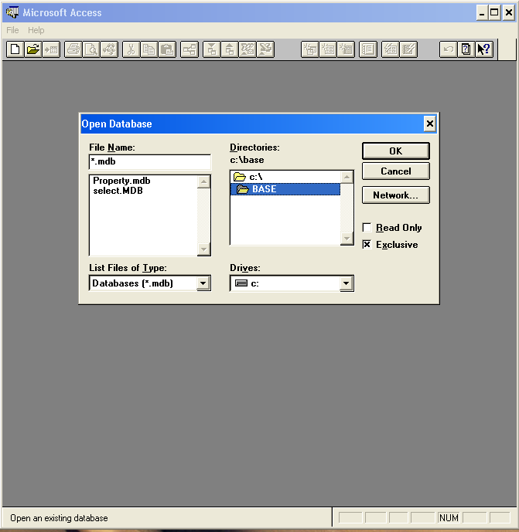This screenshot has width=519, height=532.
Task: Click the Print printer icon
Action: tap(73, 49)
